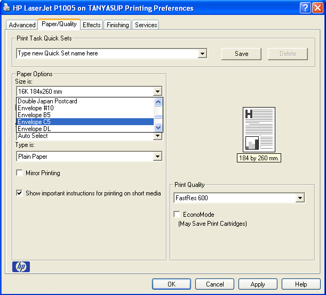This screenshot has width=326, height=295.
Task: Open the Finishing tab
Action: tap(118, 25)
